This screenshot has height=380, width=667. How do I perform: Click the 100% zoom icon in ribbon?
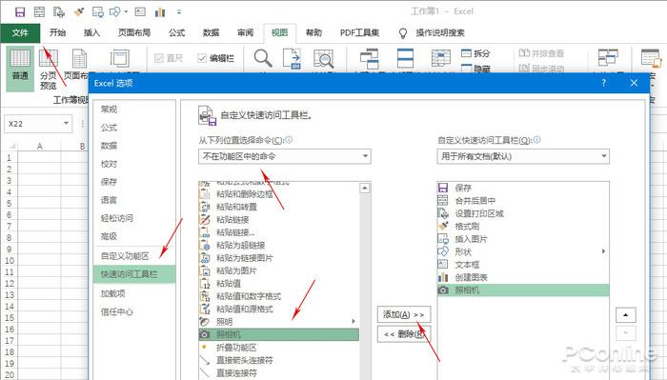[293, 59]
